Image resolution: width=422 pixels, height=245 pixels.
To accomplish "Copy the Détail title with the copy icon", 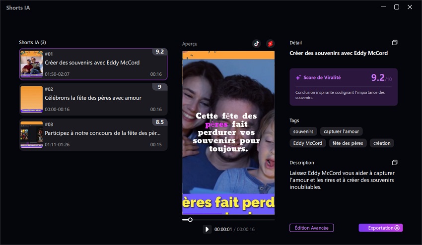I will 395,43.
